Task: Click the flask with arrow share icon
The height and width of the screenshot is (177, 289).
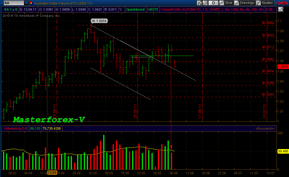Action: pos(199,3)
